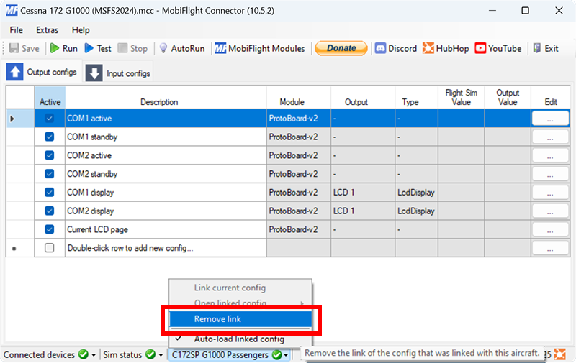
Task: Open edit dialog for COM2 display
Action: click(x=550, y=211)
